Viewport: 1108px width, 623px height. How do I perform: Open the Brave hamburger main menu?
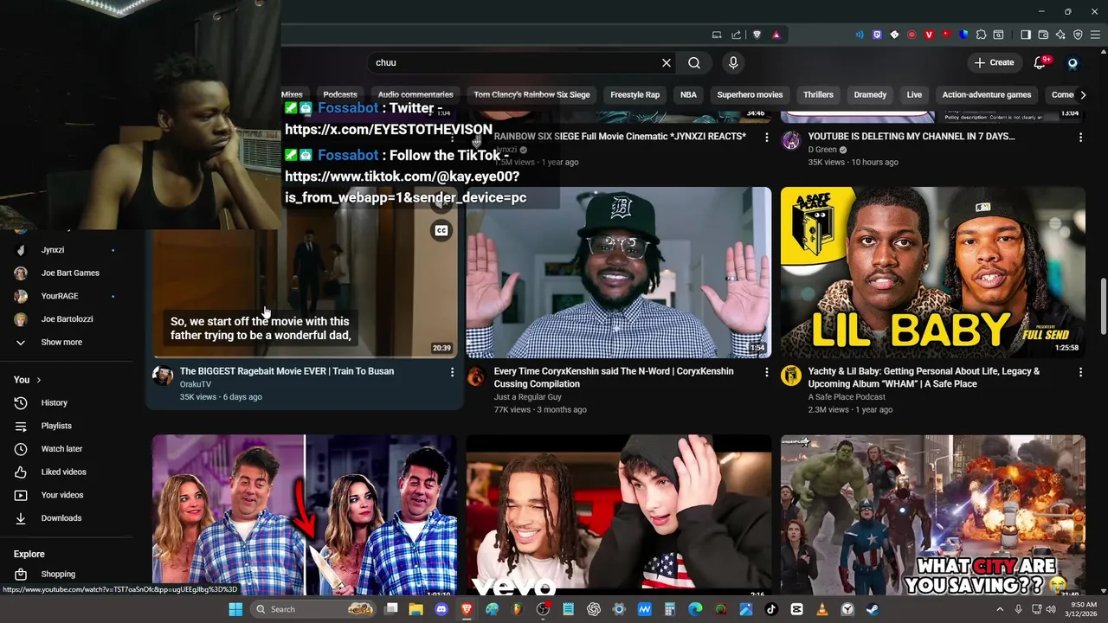(x=1095, y=35)
